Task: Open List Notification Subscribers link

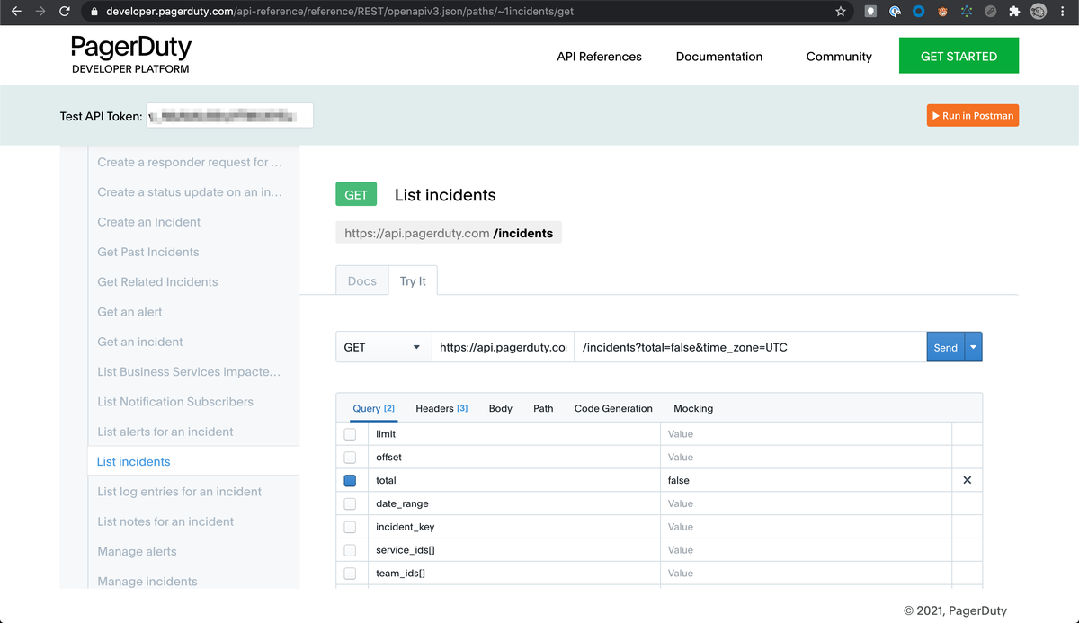Action: pos(175,402)
